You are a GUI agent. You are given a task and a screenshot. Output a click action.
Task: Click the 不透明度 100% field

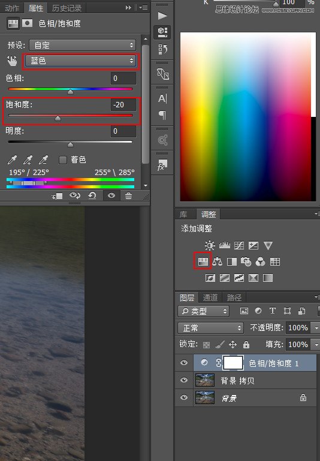pyautogui.click(x=298, y=328)
